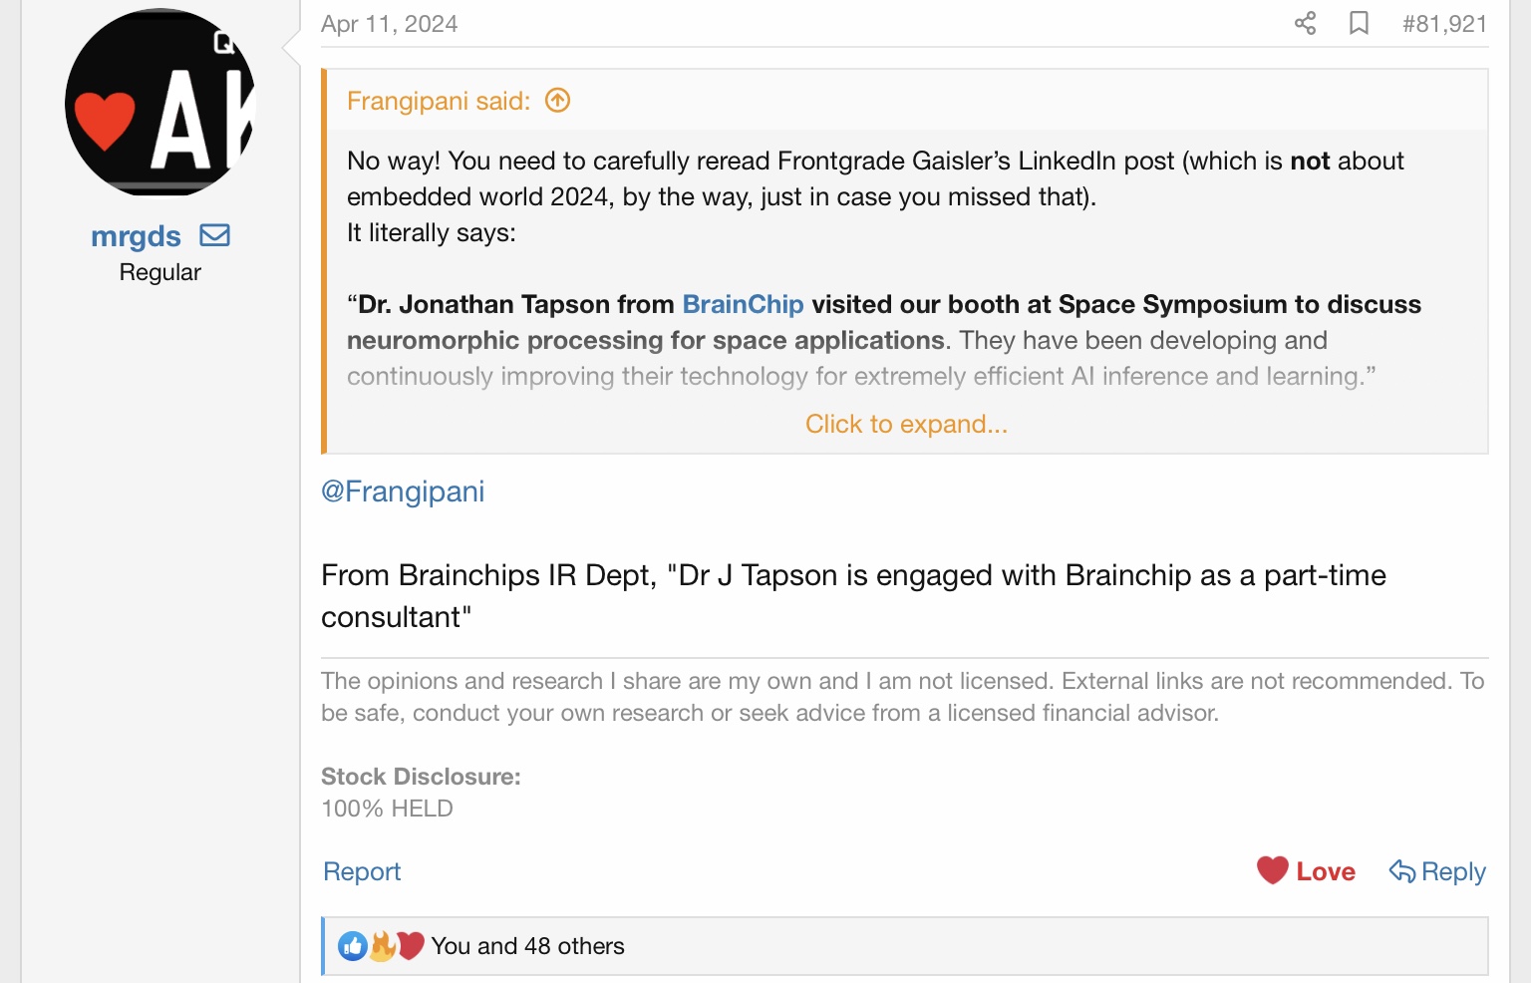The height and width of the screenshot is (983, 1531).
Task: Jump to original post via circled up-arrow
Action: (558, 101)
